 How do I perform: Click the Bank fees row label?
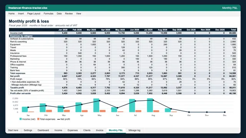point(15,70)
